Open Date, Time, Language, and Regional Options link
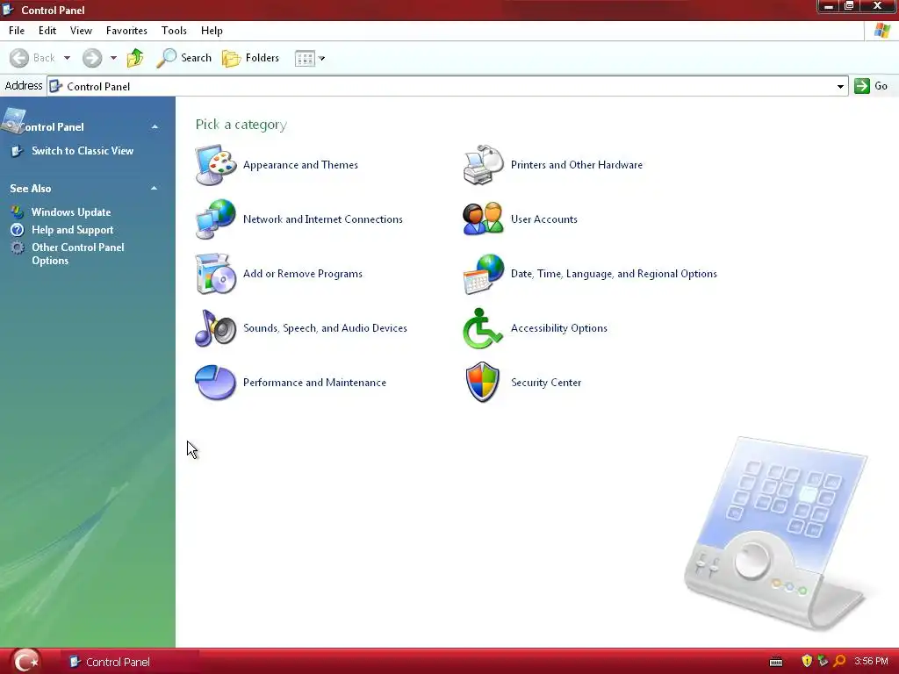The height and width of the screenshot is (674, 899). pos(614,274)
